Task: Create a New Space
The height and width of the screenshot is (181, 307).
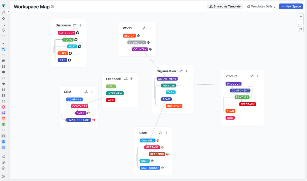Action: [x=291, y=6]
